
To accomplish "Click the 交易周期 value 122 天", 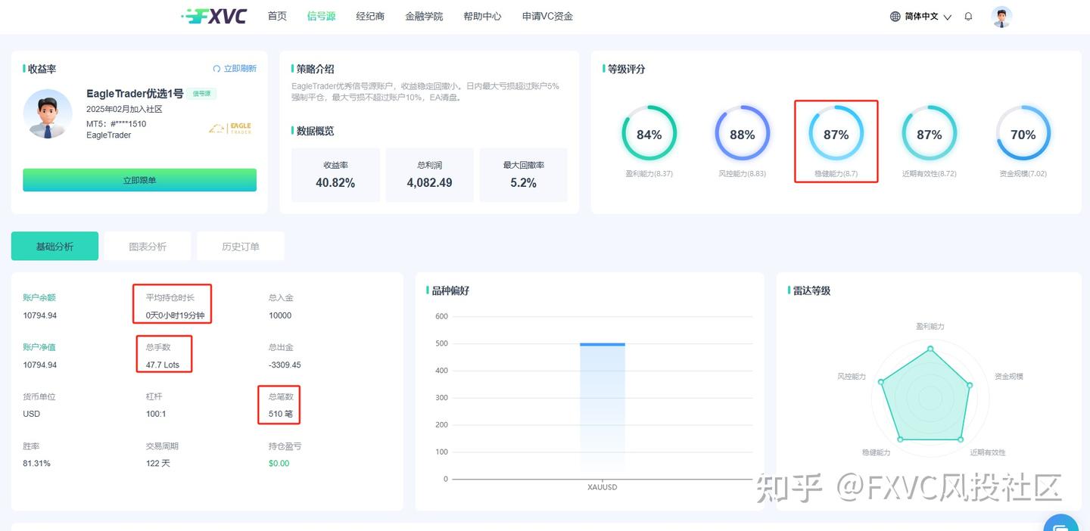I will pyautogui.click(x=158, y=463).
